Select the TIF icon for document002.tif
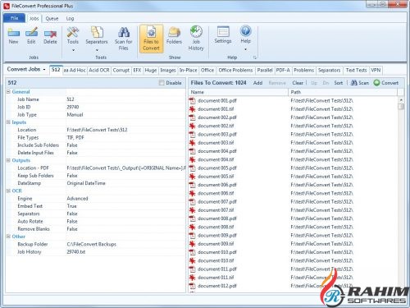410x308 pixels. (193, 126)
